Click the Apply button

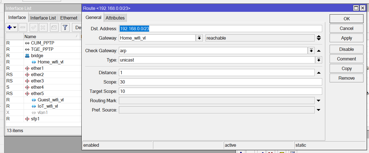346,38
